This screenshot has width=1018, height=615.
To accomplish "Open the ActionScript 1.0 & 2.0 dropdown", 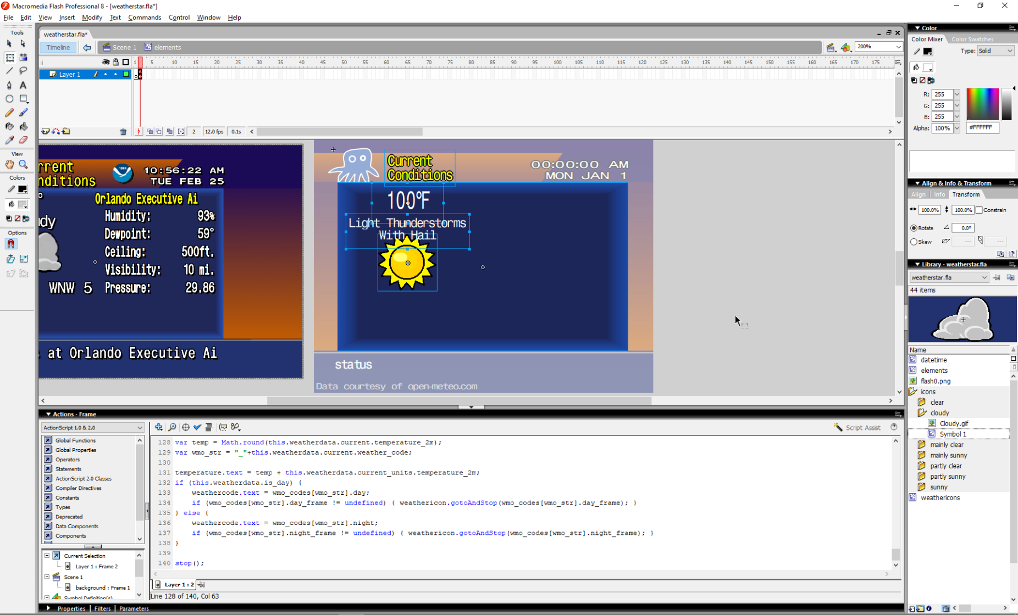I will pos(92,428).
